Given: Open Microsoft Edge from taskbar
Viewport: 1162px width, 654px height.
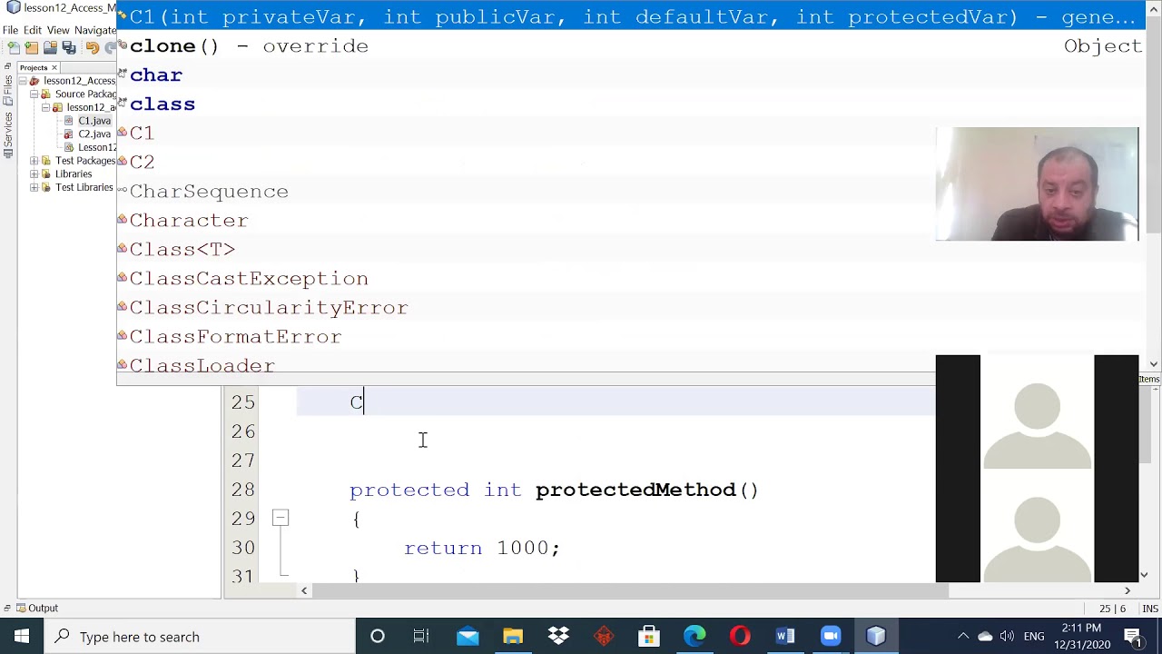Looking at the screenshot, I should (694, 637).
